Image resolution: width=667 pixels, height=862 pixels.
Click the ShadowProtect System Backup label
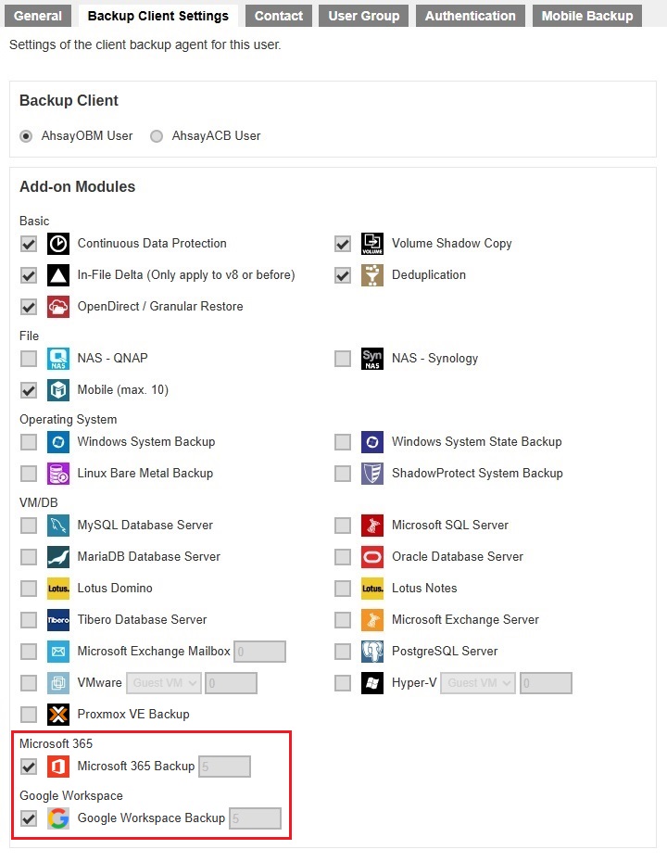pos(477,474)
